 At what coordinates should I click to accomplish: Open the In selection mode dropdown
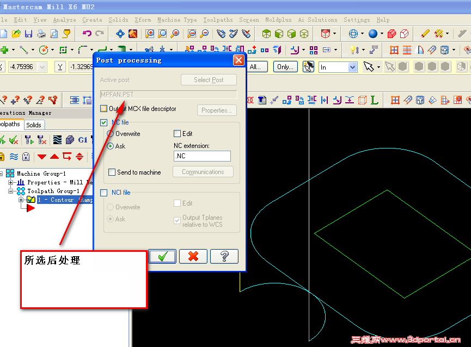(353, 67)
